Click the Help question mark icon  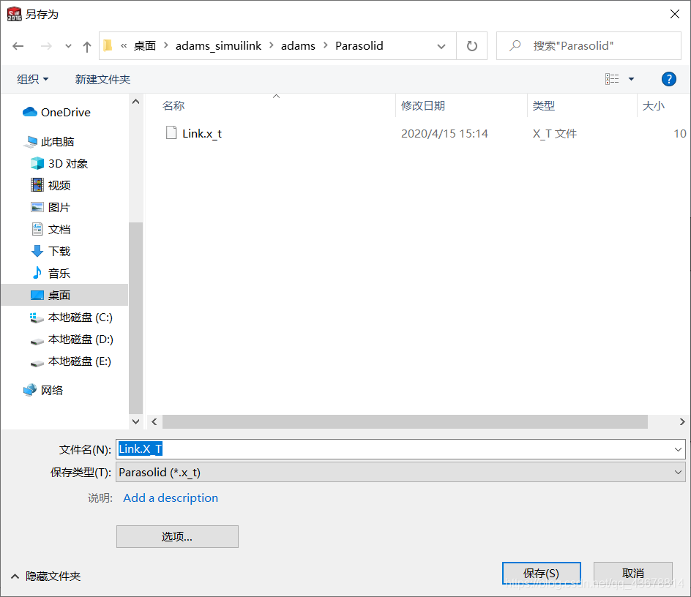[668, 79]
